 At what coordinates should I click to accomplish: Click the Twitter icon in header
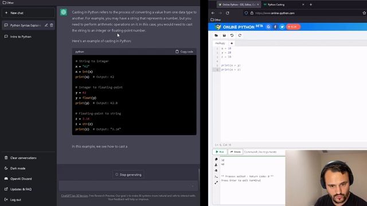coord(282,27)
